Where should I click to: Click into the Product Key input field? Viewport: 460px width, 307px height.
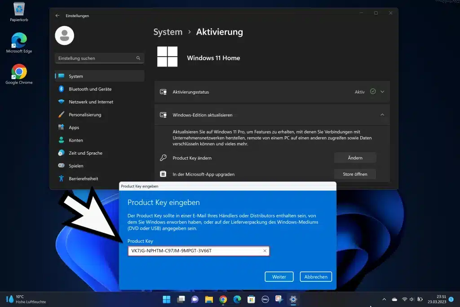point(199,251)
